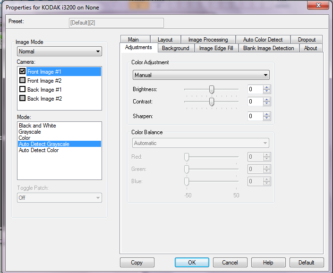The height and width of the screenshot is (273, 333).
Task: Increase Brightness with the up arrow
Action: [x=266, y=87]
